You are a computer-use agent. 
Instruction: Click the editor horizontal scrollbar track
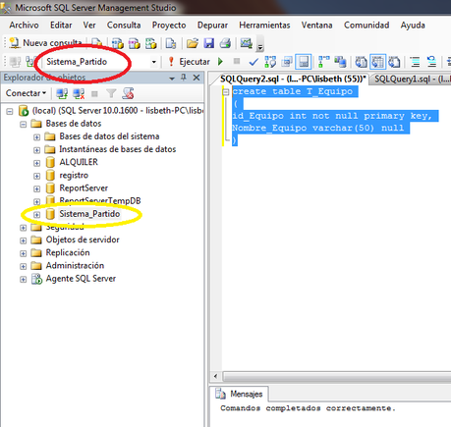337,376
